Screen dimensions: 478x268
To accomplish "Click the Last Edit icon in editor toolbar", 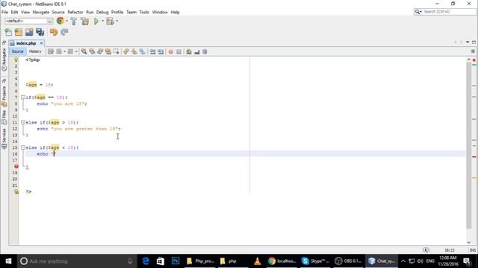I will (x=51, y=51).
